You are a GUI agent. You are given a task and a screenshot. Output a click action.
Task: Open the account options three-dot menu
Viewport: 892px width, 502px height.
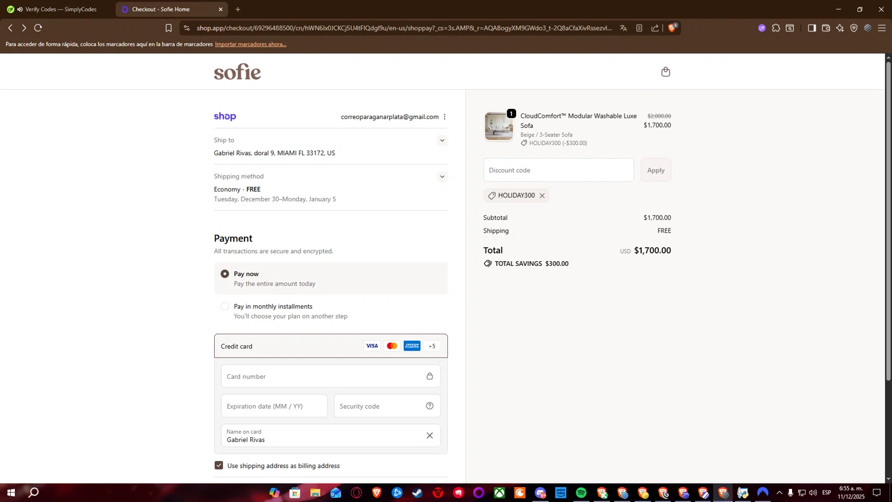(444, 117)
